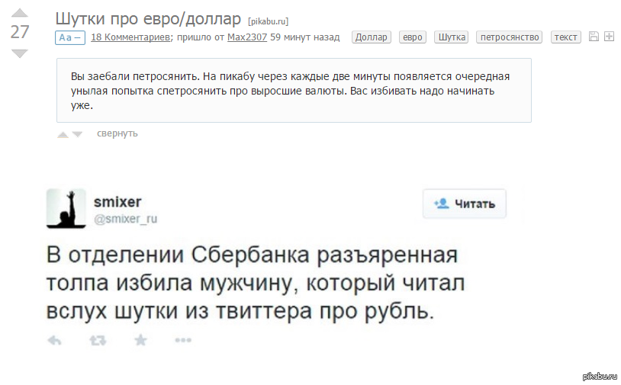Viewport: 621px width, 385px height.
Task: Open the 18 Комментариев link
Action: point(130,37)
